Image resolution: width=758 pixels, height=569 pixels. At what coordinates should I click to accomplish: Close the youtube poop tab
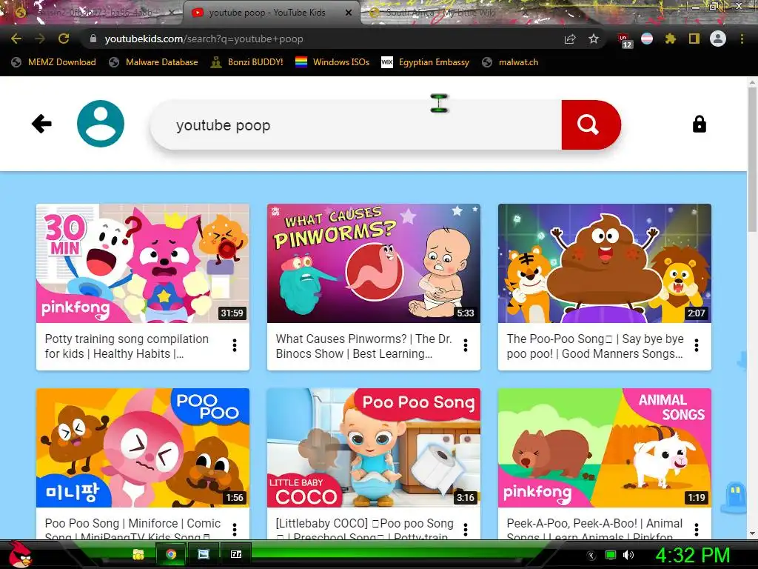349,13
